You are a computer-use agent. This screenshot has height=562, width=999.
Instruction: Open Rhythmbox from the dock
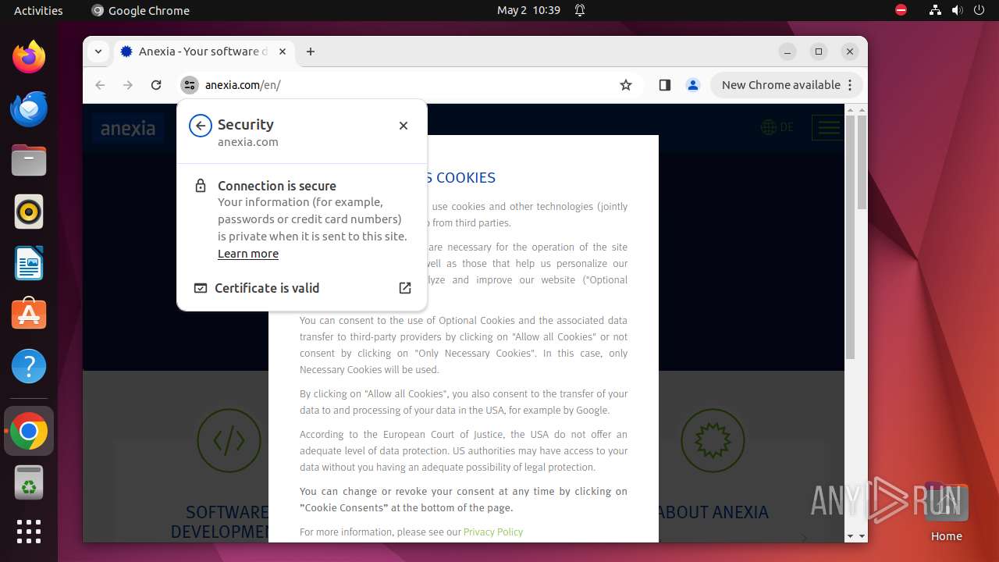click(x=29, y=212)
